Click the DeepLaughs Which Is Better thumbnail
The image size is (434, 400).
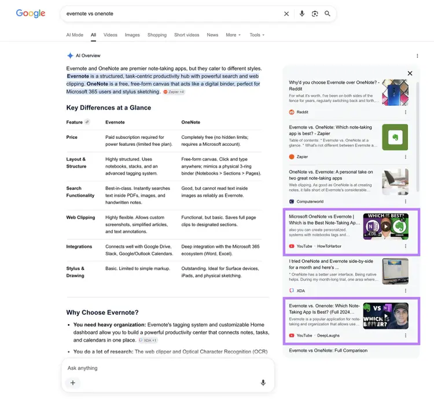coord(385,316)
